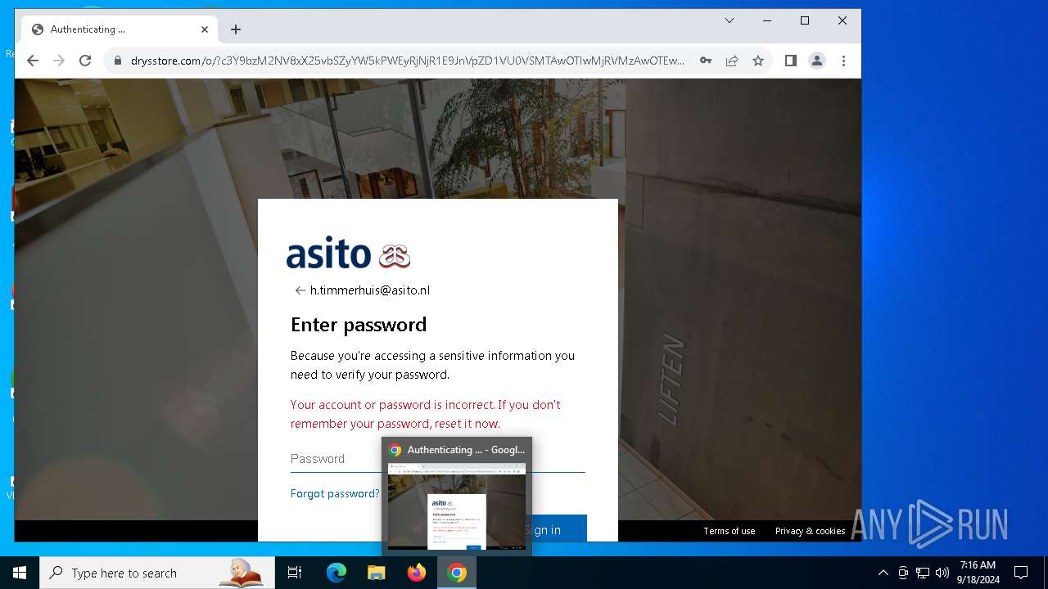Open the volume control
Screen dimensions: 1048x589
942,573
